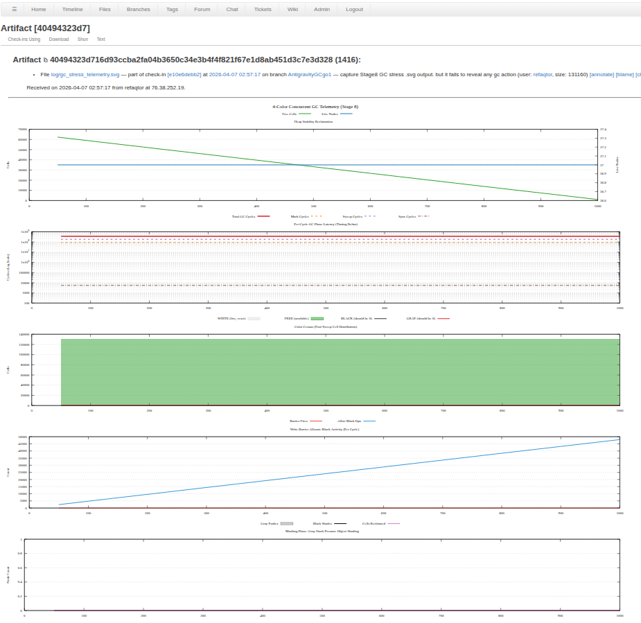Click the annotate link
Screen dimensions: 641x623
tap(601, 74)
